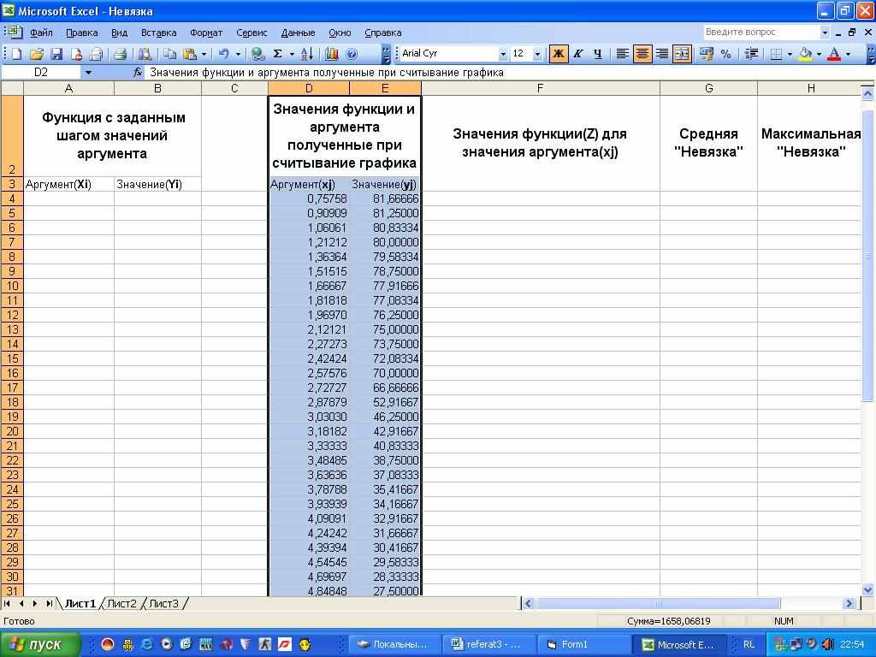The height and width of the screenshot is (657, 876).
Task: Expand the Fill Color palette arrow
Action: pos(819,54)
